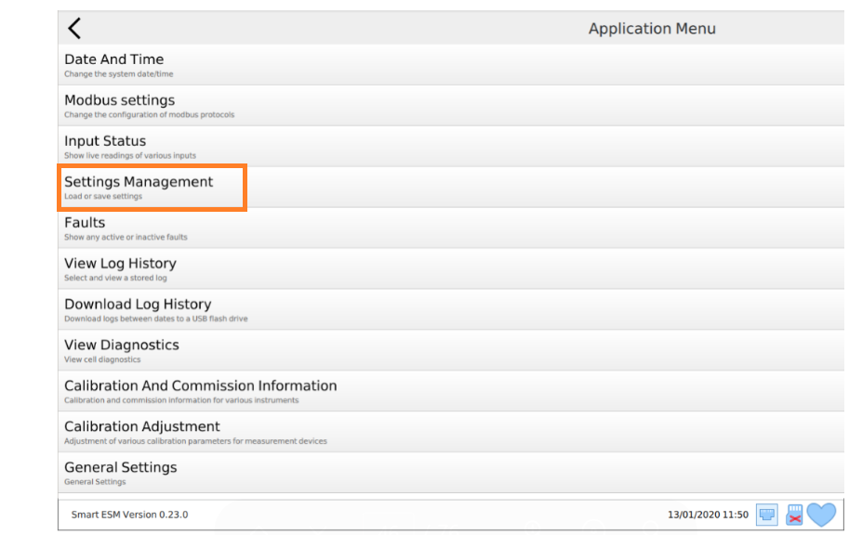Click the Application Menu title
The height and width of the screenshot is (535, 862).
pos(652,28)
